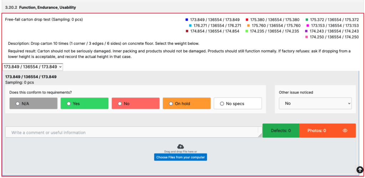Open the 173.849 / 136554 reference dropdown

click(x=32, y=67)
